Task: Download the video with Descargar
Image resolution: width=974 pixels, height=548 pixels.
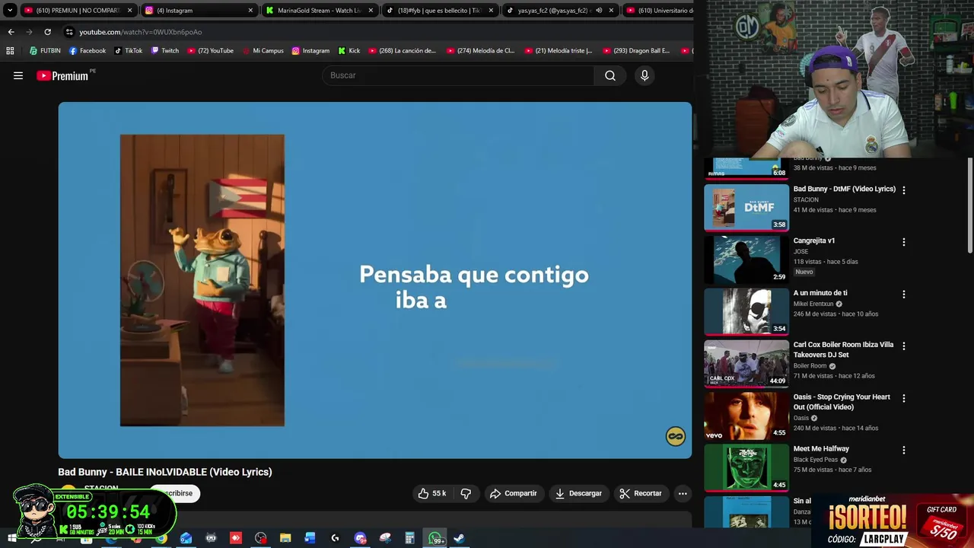Action: point(578,493)
